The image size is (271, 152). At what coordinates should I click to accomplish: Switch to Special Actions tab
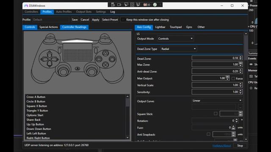coord(49,27)
